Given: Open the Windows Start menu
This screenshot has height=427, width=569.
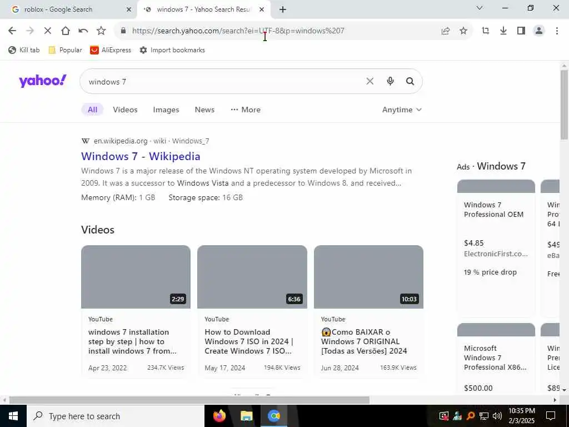Looking at the screenshot, I should 13,416.
